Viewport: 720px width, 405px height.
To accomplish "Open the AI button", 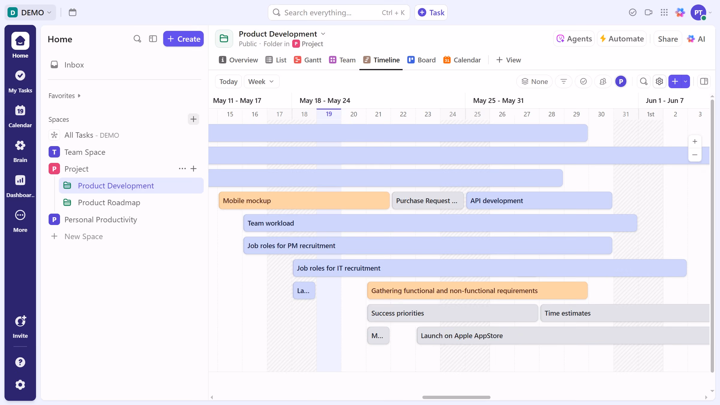I will 696,39.
